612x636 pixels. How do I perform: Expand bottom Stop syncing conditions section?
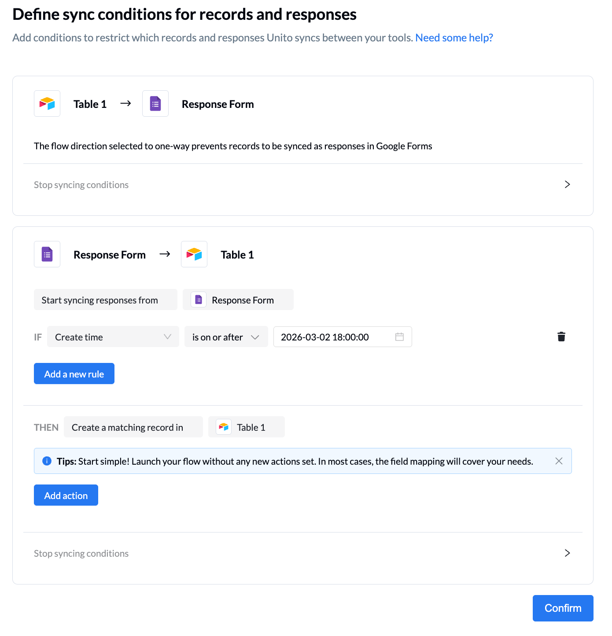pos(567,553)
